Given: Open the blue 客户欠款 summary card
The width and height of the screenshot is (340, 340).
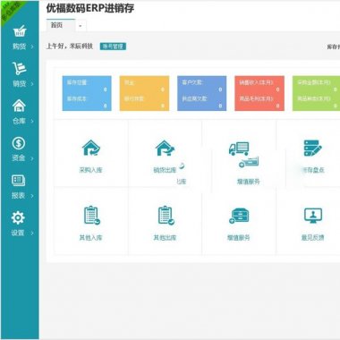Looking at the screenshot, I should [x=202, y=93].
